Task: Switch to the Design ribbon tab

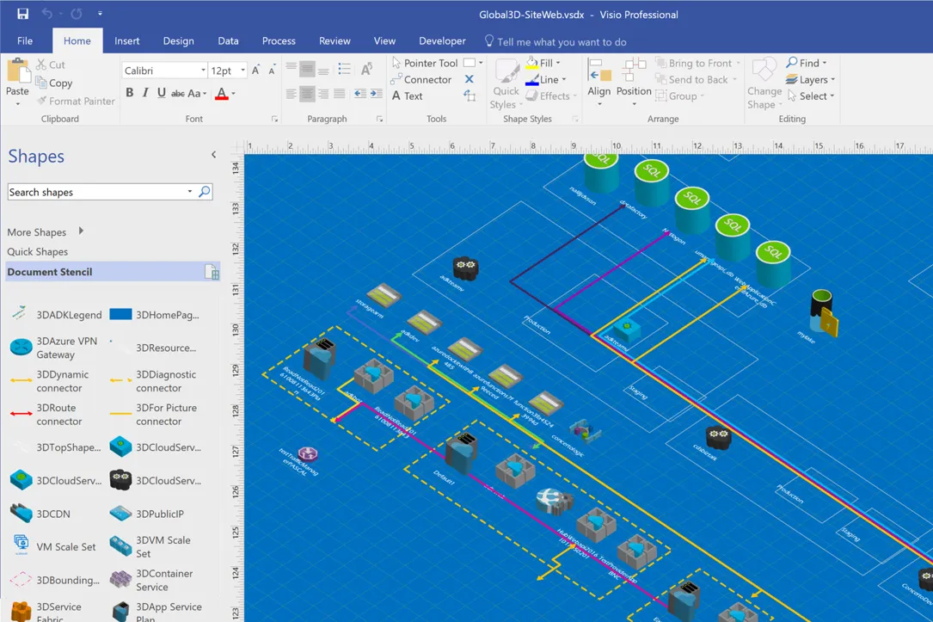Action: pyautogui.click(x=179, y=41)
